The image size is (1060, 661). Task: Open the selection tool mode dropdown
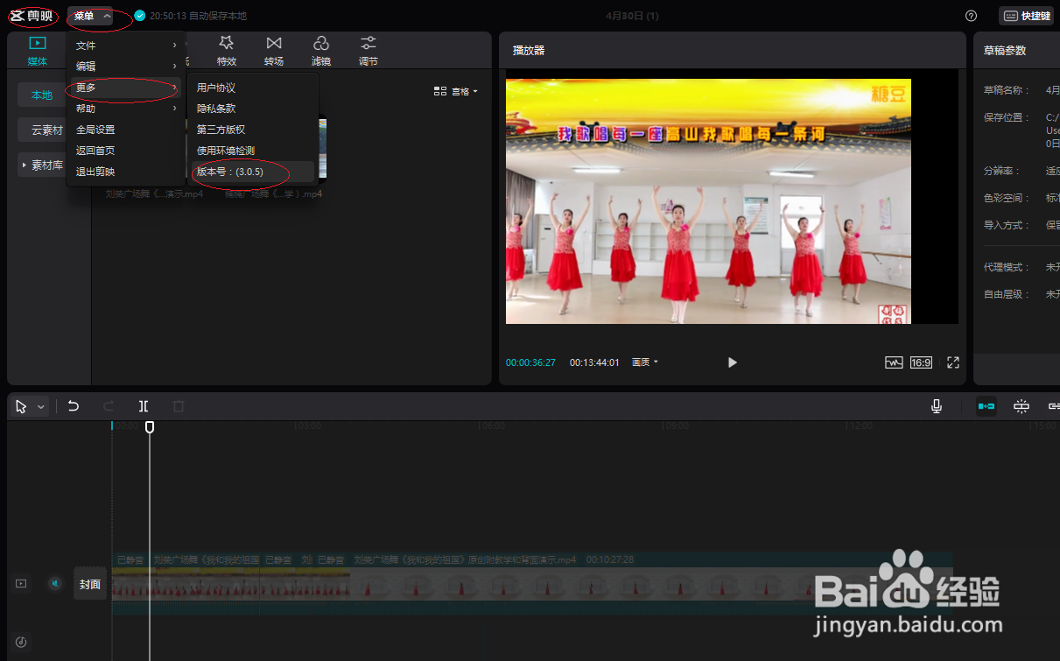pyautogui.click(x=41, y=407)
